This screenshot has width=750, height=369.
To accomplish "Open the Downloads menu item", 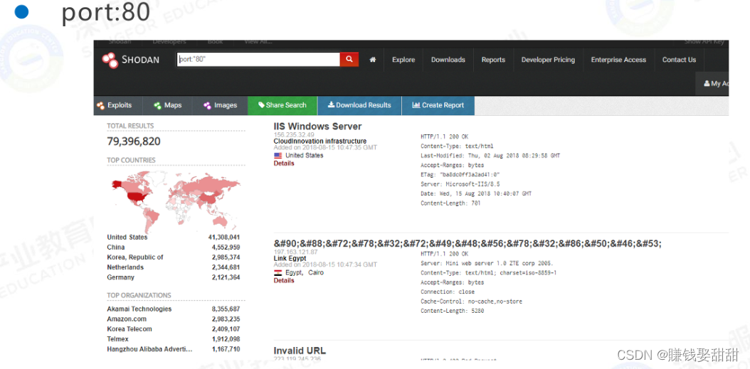I will point(448,60).
